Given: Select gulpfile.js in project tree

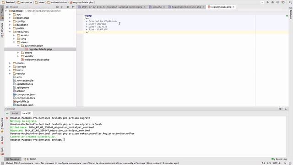Looking at the screenshot, I should tap(22, 101).
